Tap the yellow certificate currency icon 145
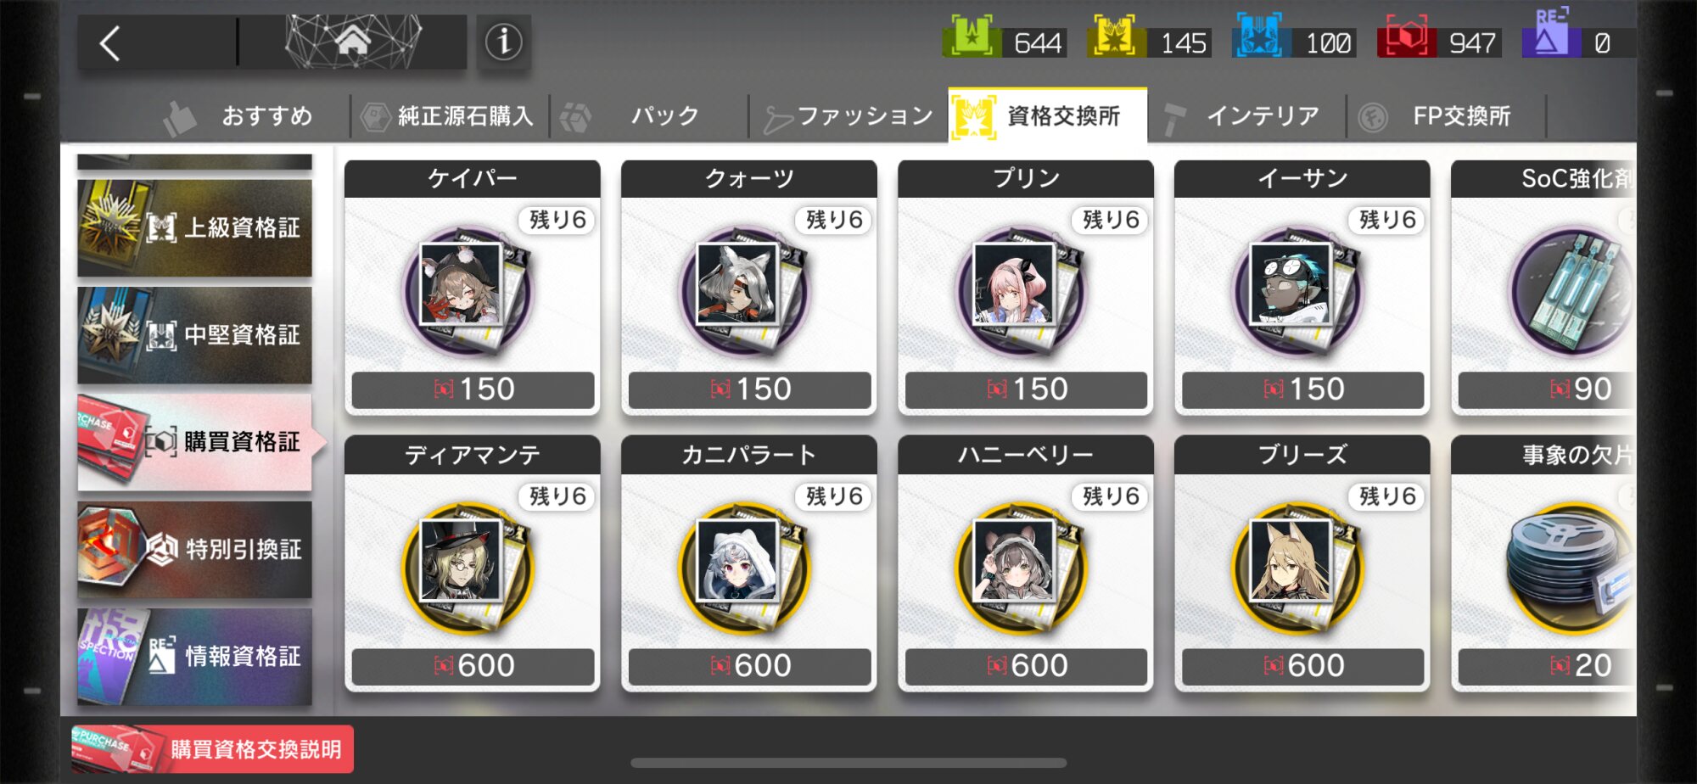This screenshot has height=784, width=1697. 1116,38
